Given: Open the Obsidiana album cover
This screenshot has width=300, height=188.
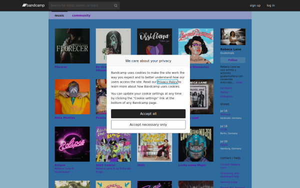Looking at the screenshot, I should coord(154,42).
